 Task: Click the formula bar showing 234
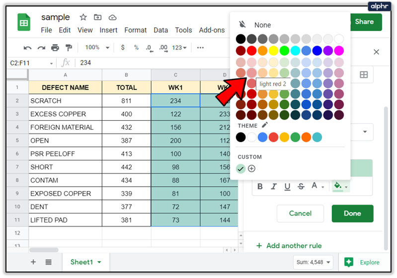pos(149,63)
